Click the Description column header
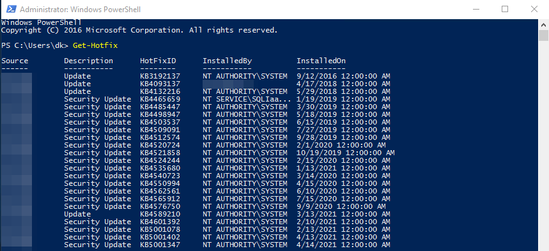Viewport: 549px width, 251px height. click(89, 61)
